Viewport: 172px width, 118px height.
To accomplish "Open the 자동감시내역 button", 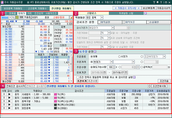I will pos(164,8).
